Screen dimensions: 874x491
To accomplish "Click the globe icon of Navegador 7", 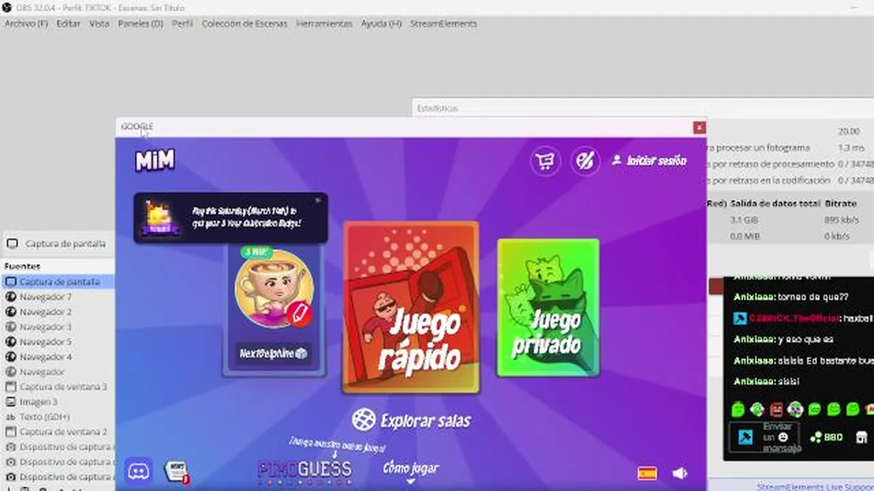I will click(10, 297).
